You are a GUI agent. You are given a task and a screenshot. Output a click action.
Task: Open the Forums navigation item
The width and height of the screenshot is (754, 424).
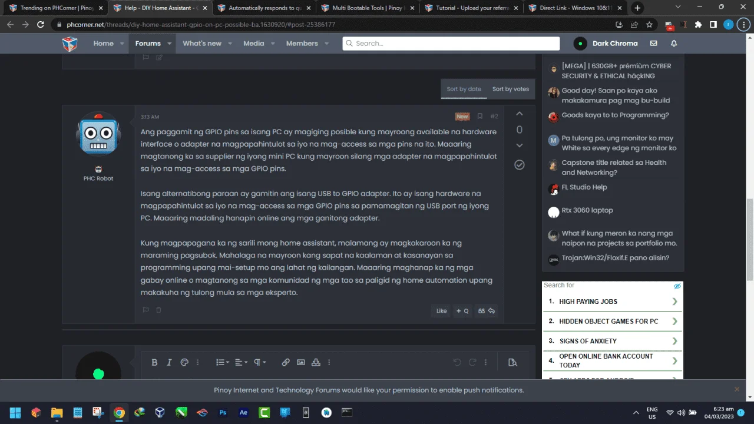[148, 44]
